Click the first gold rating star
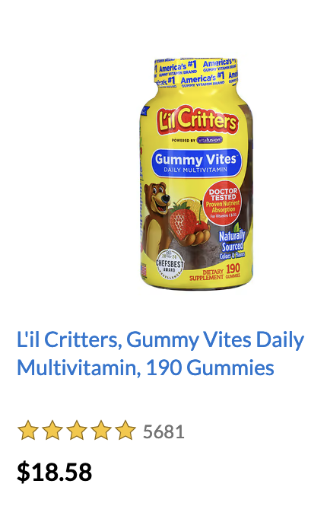The image size is (327, 522). point(27,430)
